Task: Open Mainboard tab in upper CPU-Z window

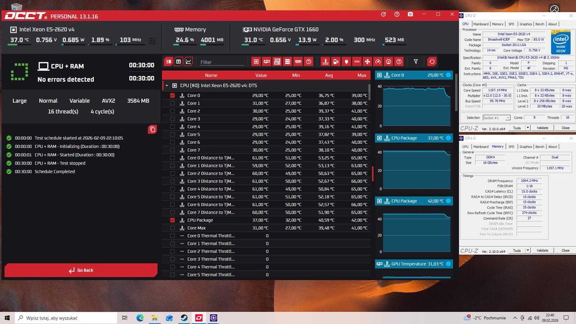Action: 480,24
